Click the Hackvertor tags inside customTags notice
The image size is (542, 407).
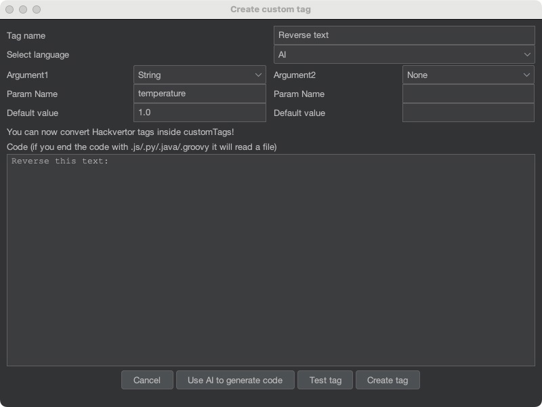(x=120, y=132)
